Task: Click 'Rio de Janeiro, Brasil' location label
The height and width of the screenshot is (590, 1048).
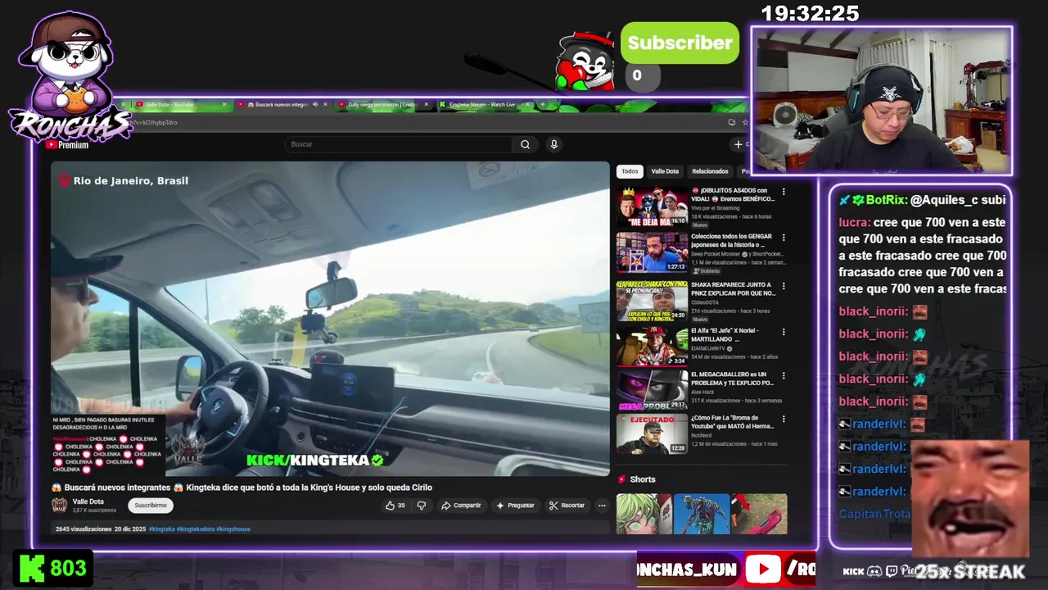Action: click(x=131, y=180)
